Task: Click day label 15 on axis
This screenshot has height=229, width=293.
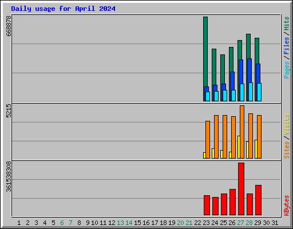Action: [x=137, y=223]
